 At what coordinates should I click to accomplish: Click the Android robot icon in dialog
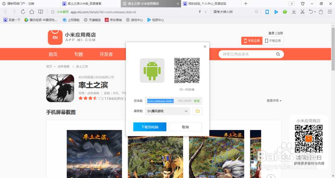(x=152, y=70)
